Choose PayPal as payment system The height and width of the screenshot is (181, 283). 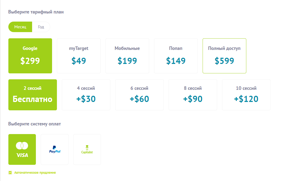click(x=54, y=149)
